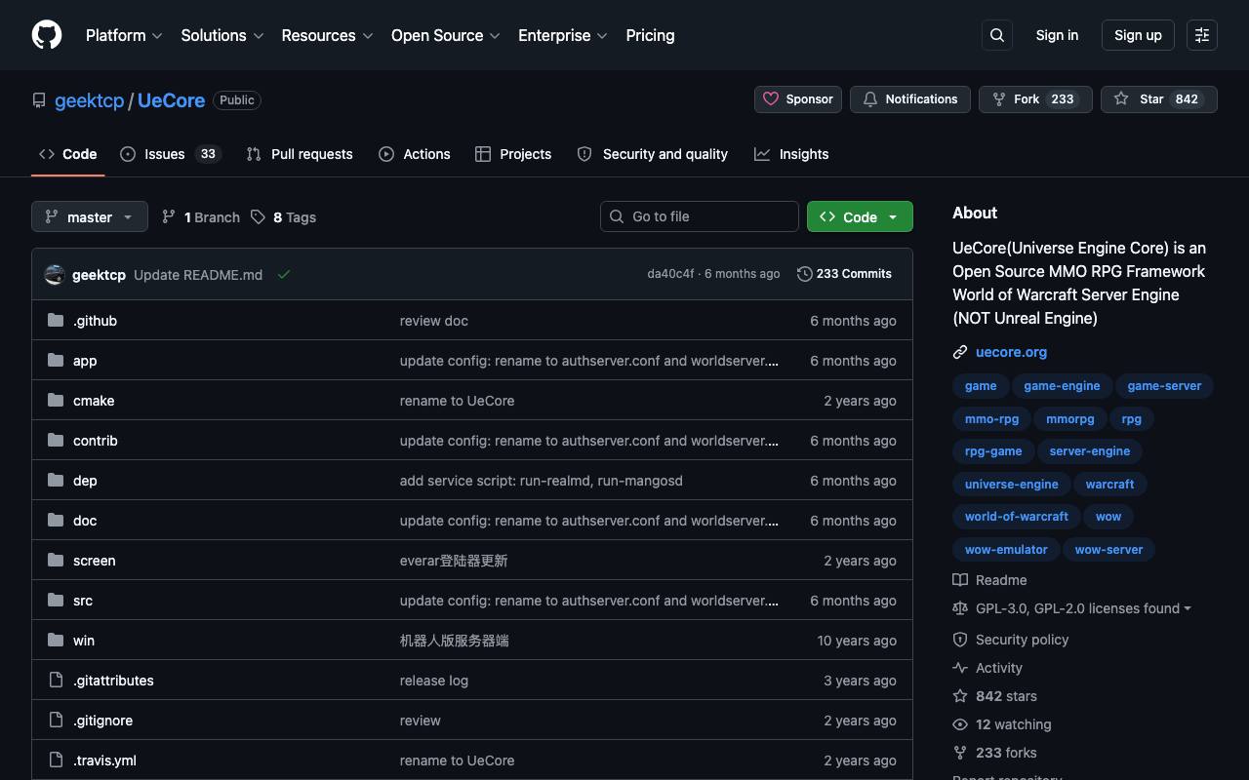
Task: Open the Open Source dropdown
Action: click(x=446, y=35)
